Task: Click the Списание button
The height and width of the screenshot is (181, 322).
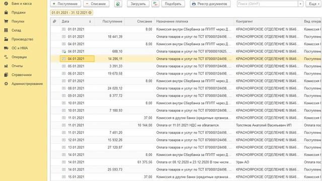Action: tap(96, 4)
